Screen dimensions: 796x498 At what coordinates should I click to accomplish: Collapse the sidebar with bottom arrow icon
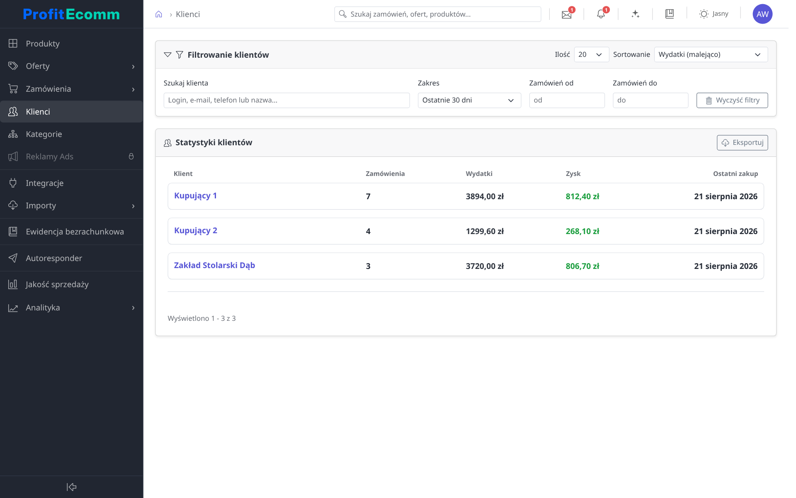pos(71,487)
